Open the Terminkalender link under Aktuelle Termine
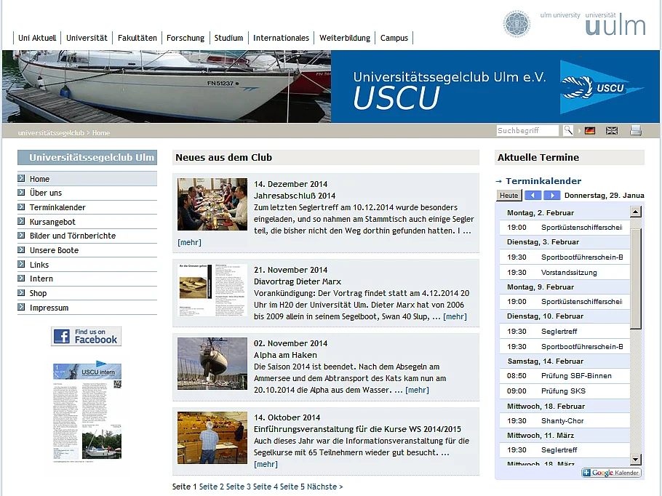Screen dimensions: 662x496 pos(543,181)
